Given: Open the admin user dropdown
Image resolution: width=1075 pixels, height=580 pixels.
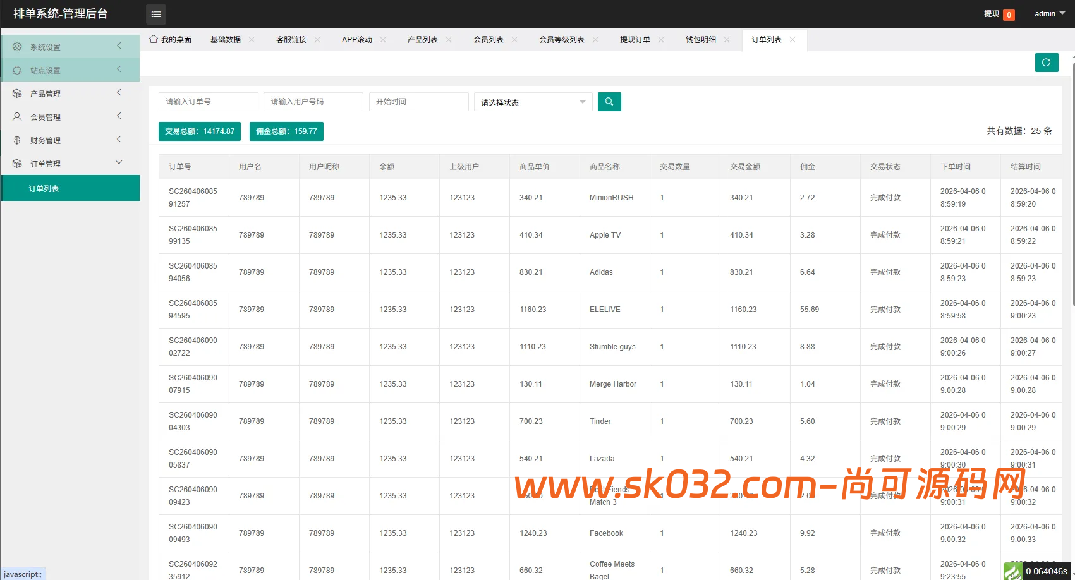Looking at the screenshot, I should tap(1050, 13).
